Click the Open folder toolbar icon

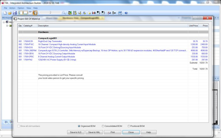click(x=10, y=13)
